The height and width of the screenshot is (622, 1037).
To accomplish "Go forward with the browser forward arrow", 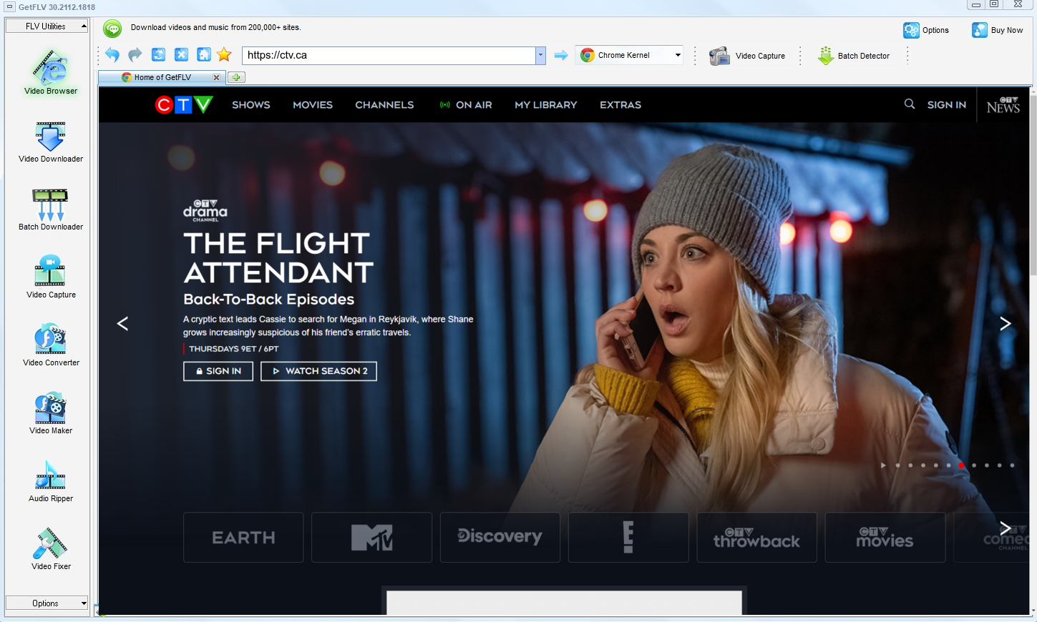I will (135, 55).
